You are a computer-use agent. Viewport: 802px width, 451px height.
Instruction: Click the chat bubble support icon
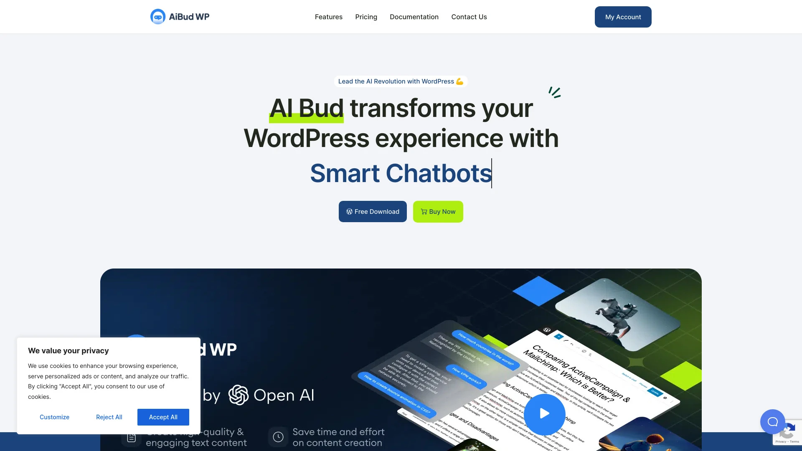[x=772, y=421]
